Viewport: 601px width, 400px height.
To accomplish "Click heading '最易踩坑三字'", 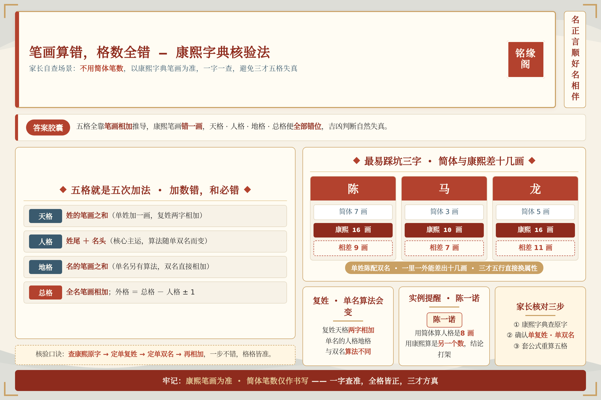I will tap(393, 161).
